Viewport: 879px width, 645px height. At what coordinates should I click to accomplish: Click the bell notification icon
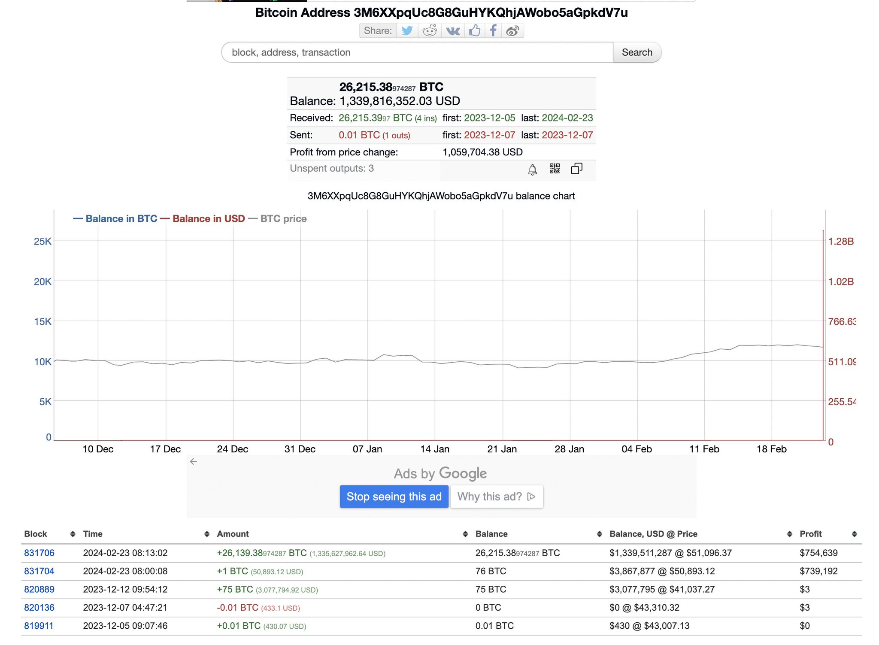(x=532, y=170)
